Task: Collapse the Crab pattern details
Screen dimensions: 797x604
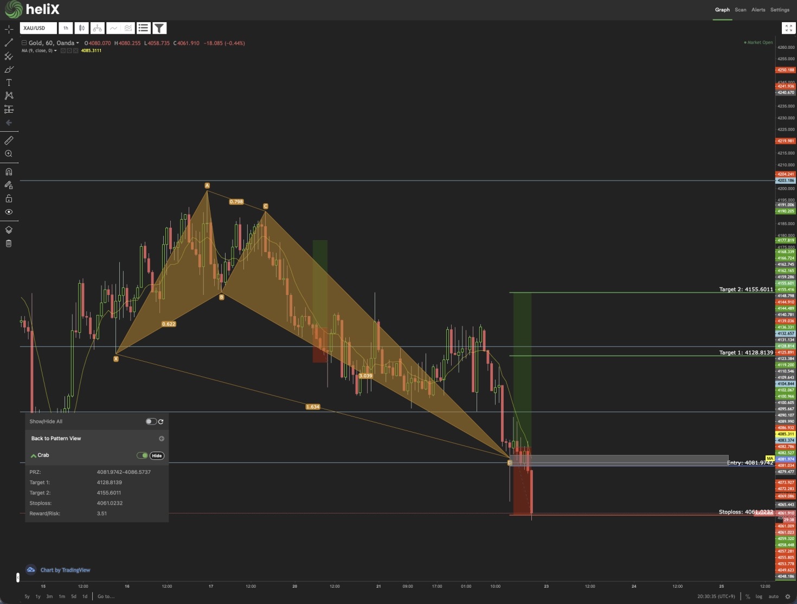Action: pyautogui.click(x=34, y=455)
